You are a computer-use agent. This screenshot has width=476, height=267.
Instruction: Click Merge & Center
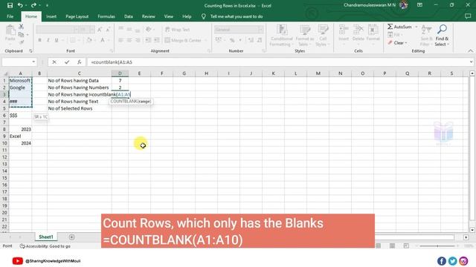click(183, 40)
